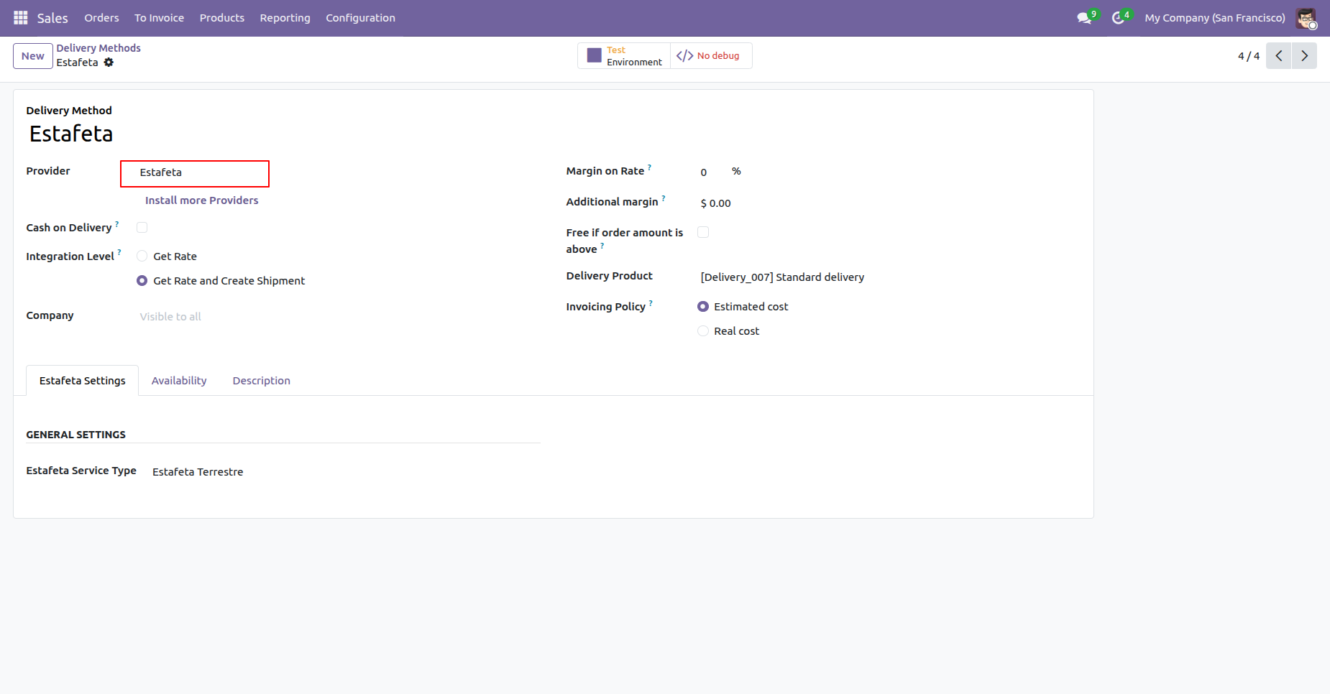Open the Reporting menu

pyautogui.click(x=285, y=18)
